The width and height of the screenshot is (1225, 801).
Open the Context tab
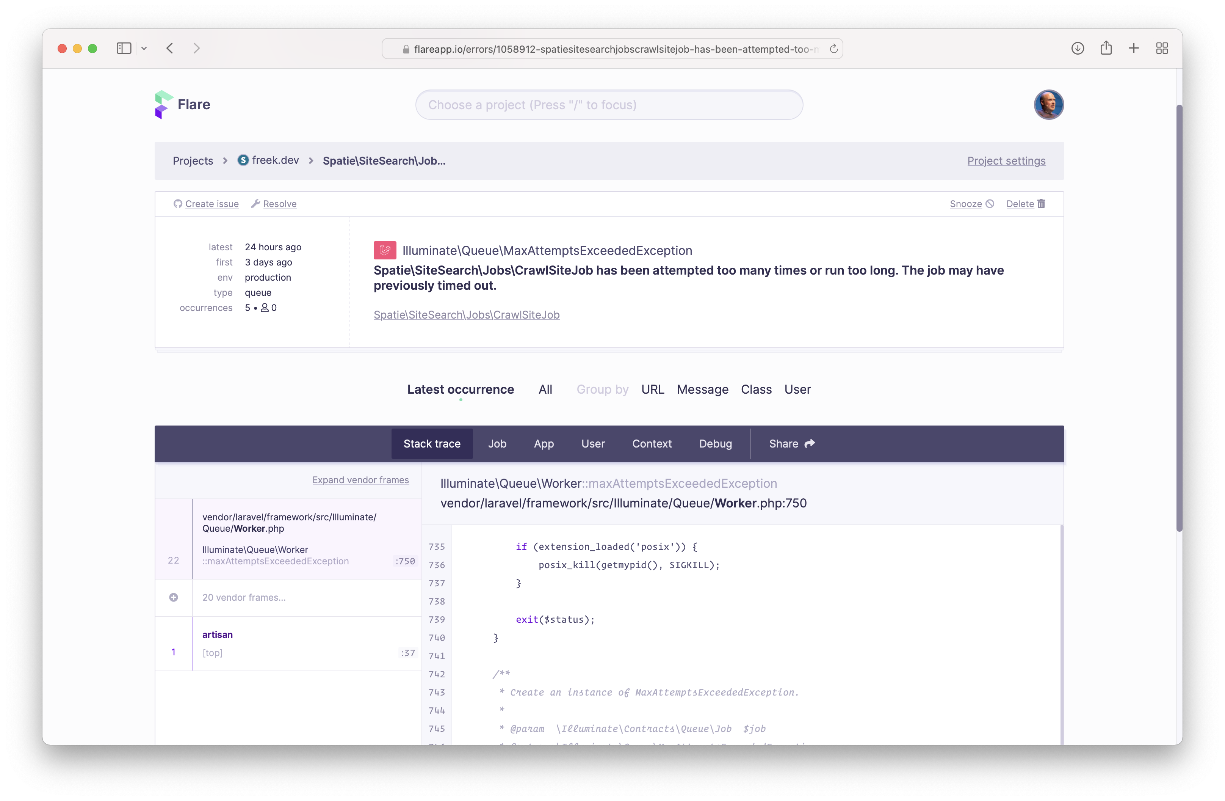tap(652, 443)
